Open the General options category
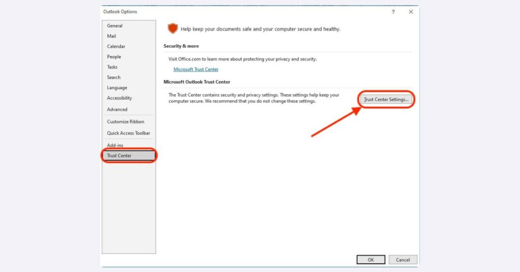The width and height of the screenshot is (520, 272). 115,26
